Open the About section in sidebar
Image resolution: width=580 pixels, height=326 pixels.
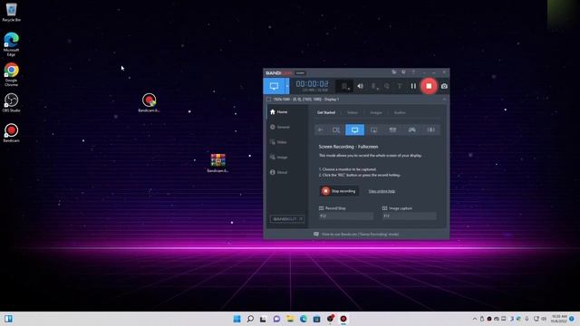(x=279, y=173)
